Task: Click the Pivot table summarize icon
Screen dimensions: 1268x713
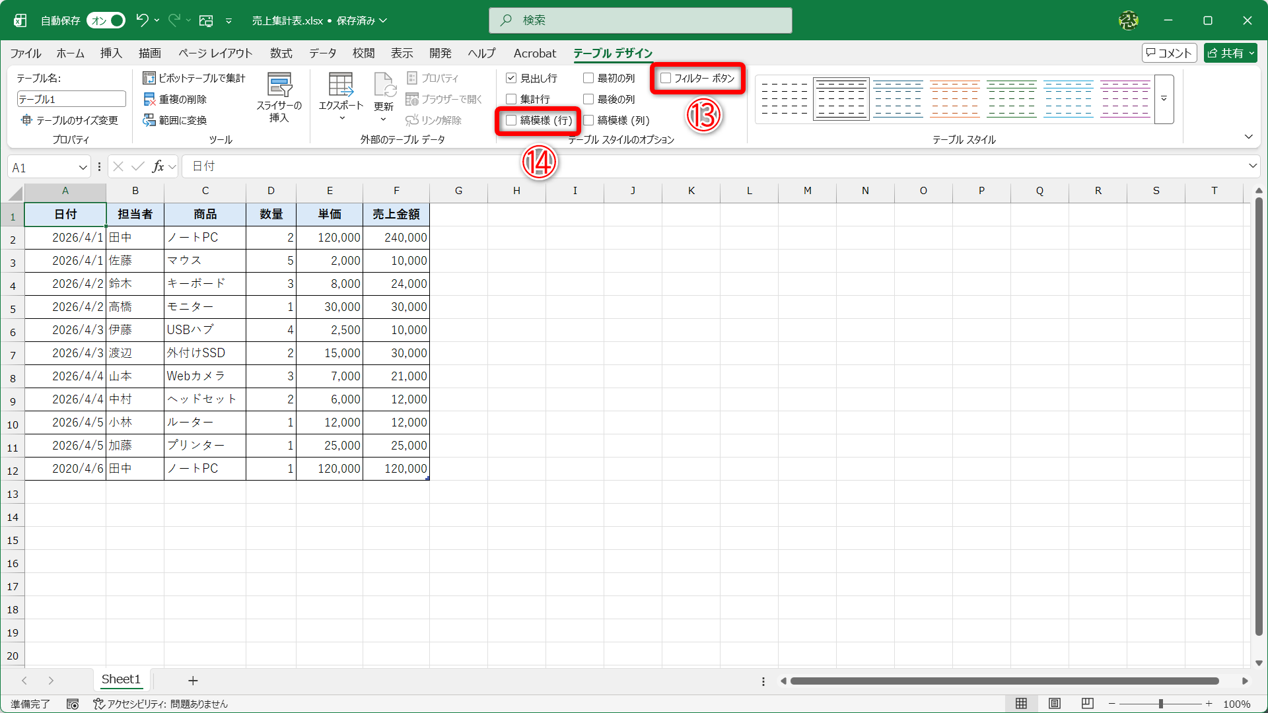Action: click(x=149, y=78)
